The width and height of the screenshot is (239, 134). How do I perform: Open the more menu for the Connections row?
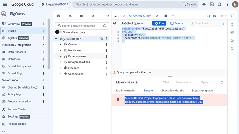point(107,74)
